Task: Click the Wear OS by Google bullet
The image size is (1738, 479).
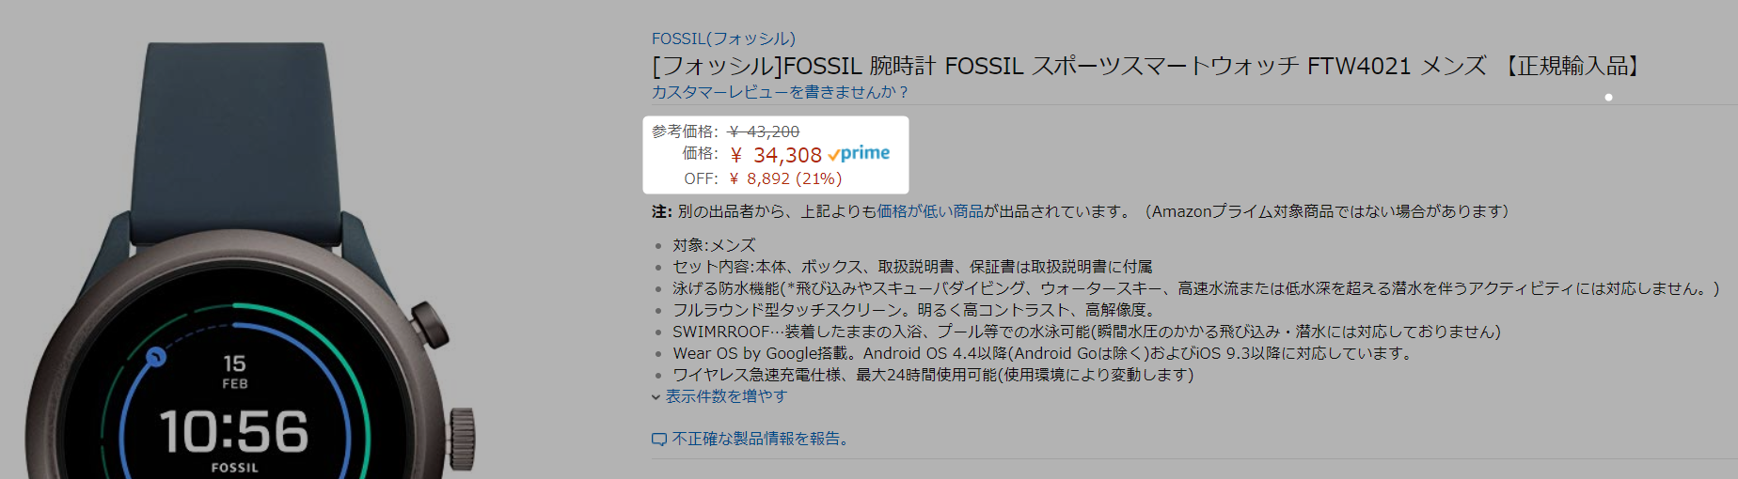Action: [x=1043, y=353]
